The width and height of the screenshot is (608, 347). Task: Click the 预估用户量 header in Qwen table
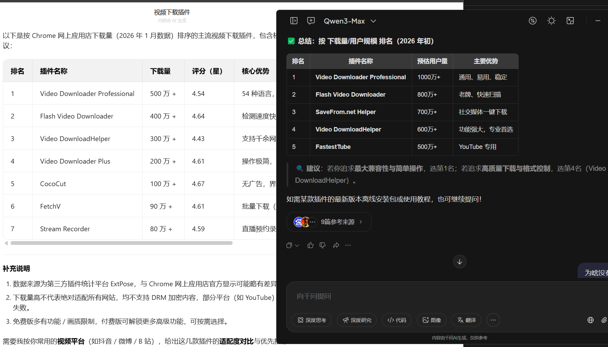[432, 61]
